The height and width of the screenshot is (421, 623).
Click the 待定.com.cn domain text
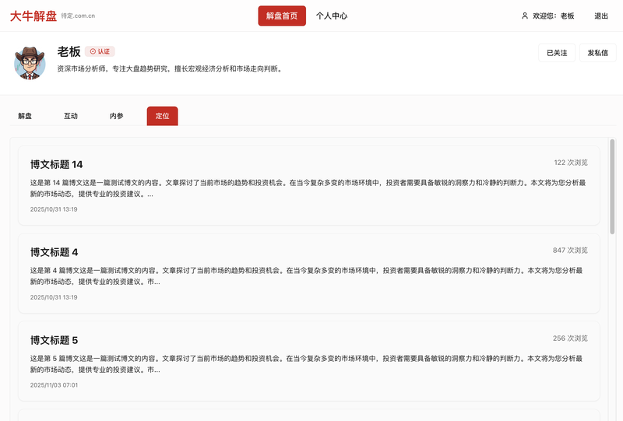78,16
